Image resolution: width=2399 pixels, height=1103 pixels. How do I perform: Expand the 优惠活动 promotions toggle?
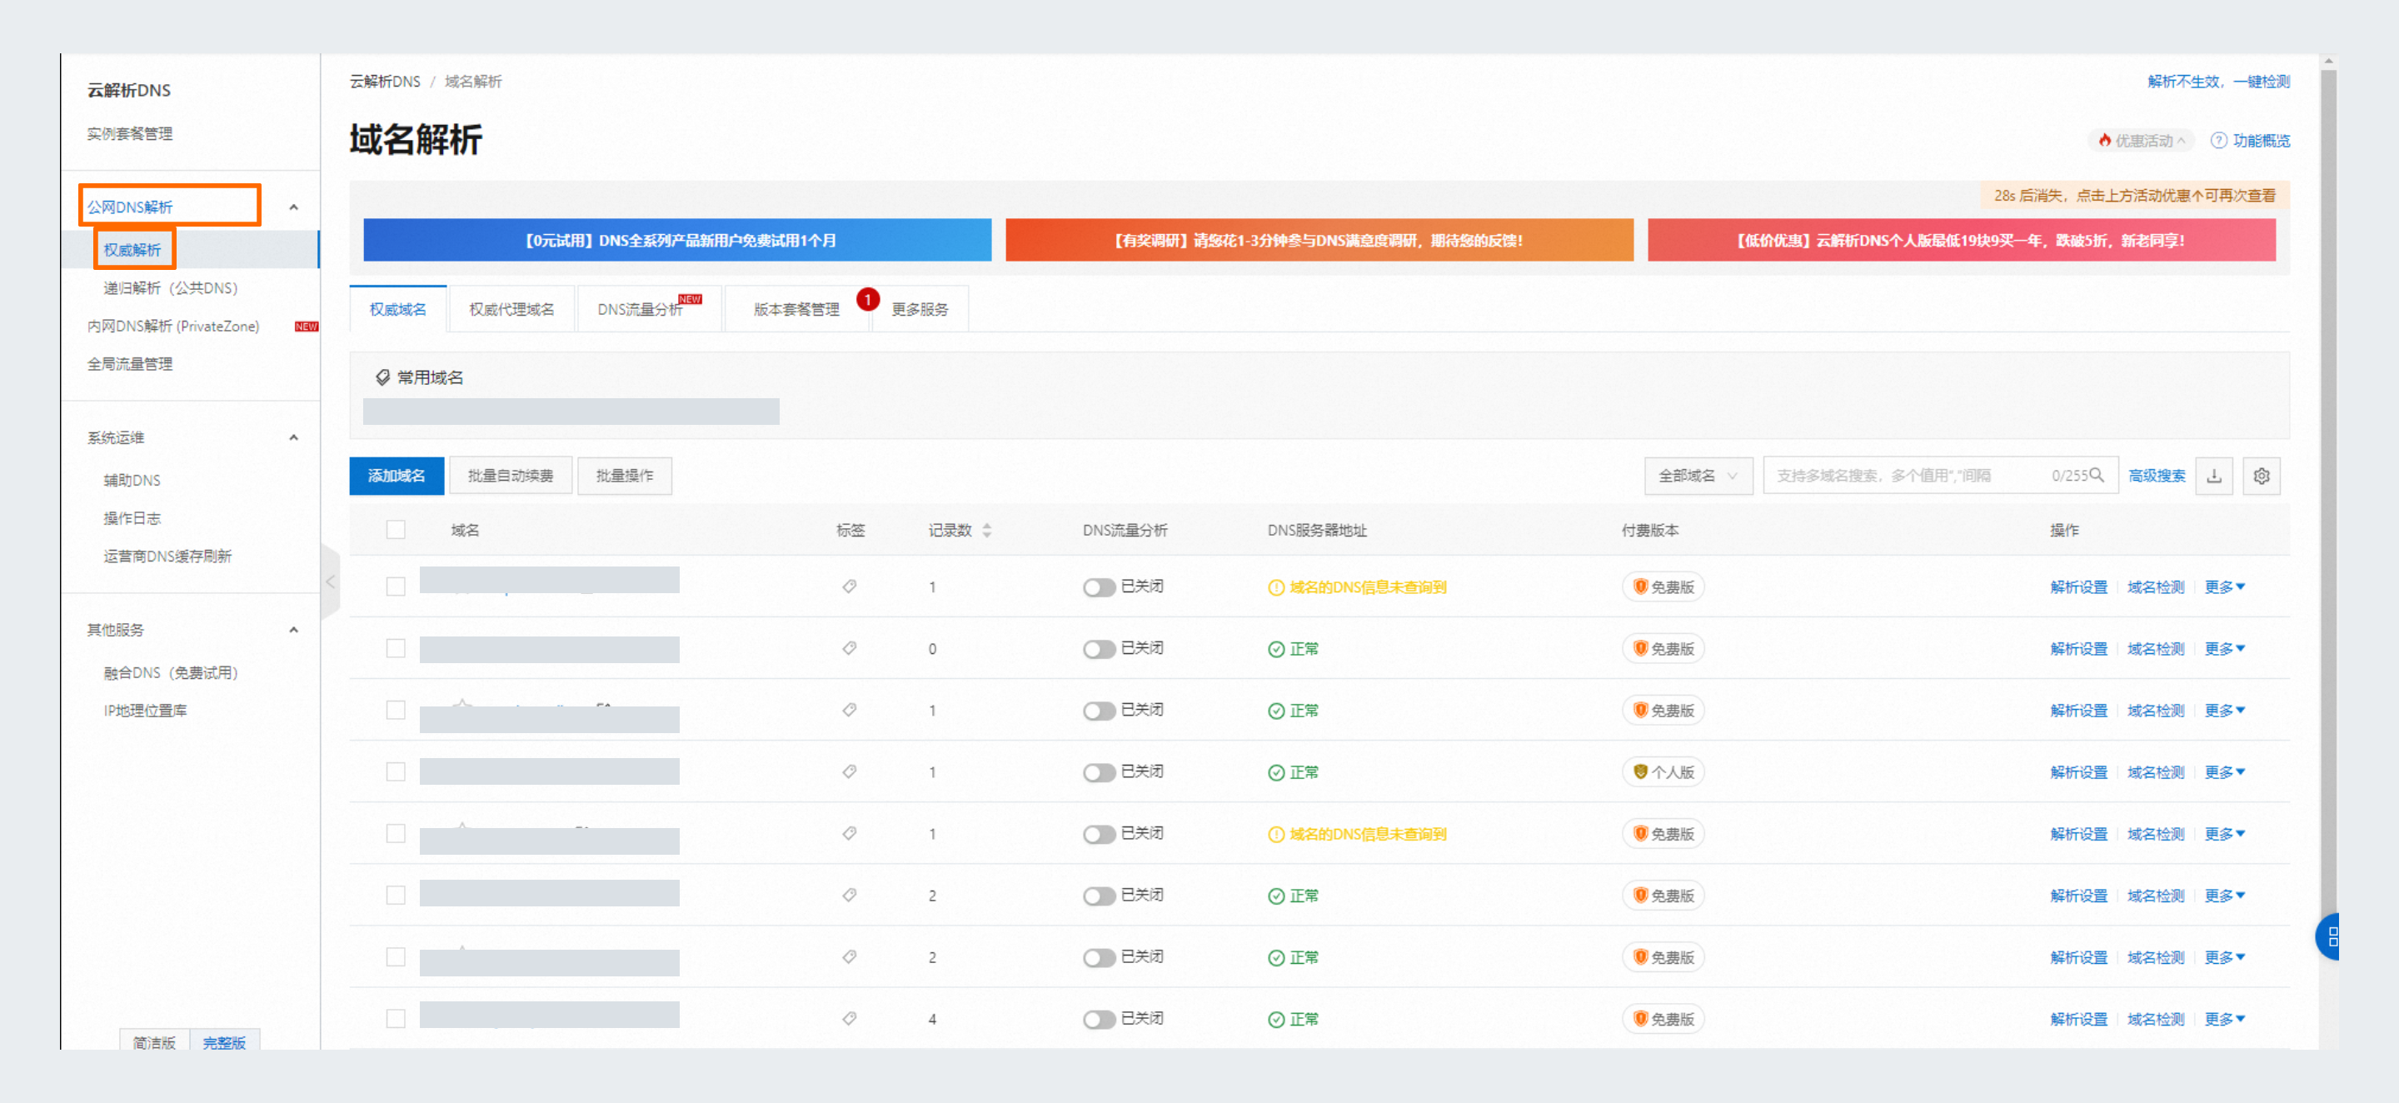2141,141
